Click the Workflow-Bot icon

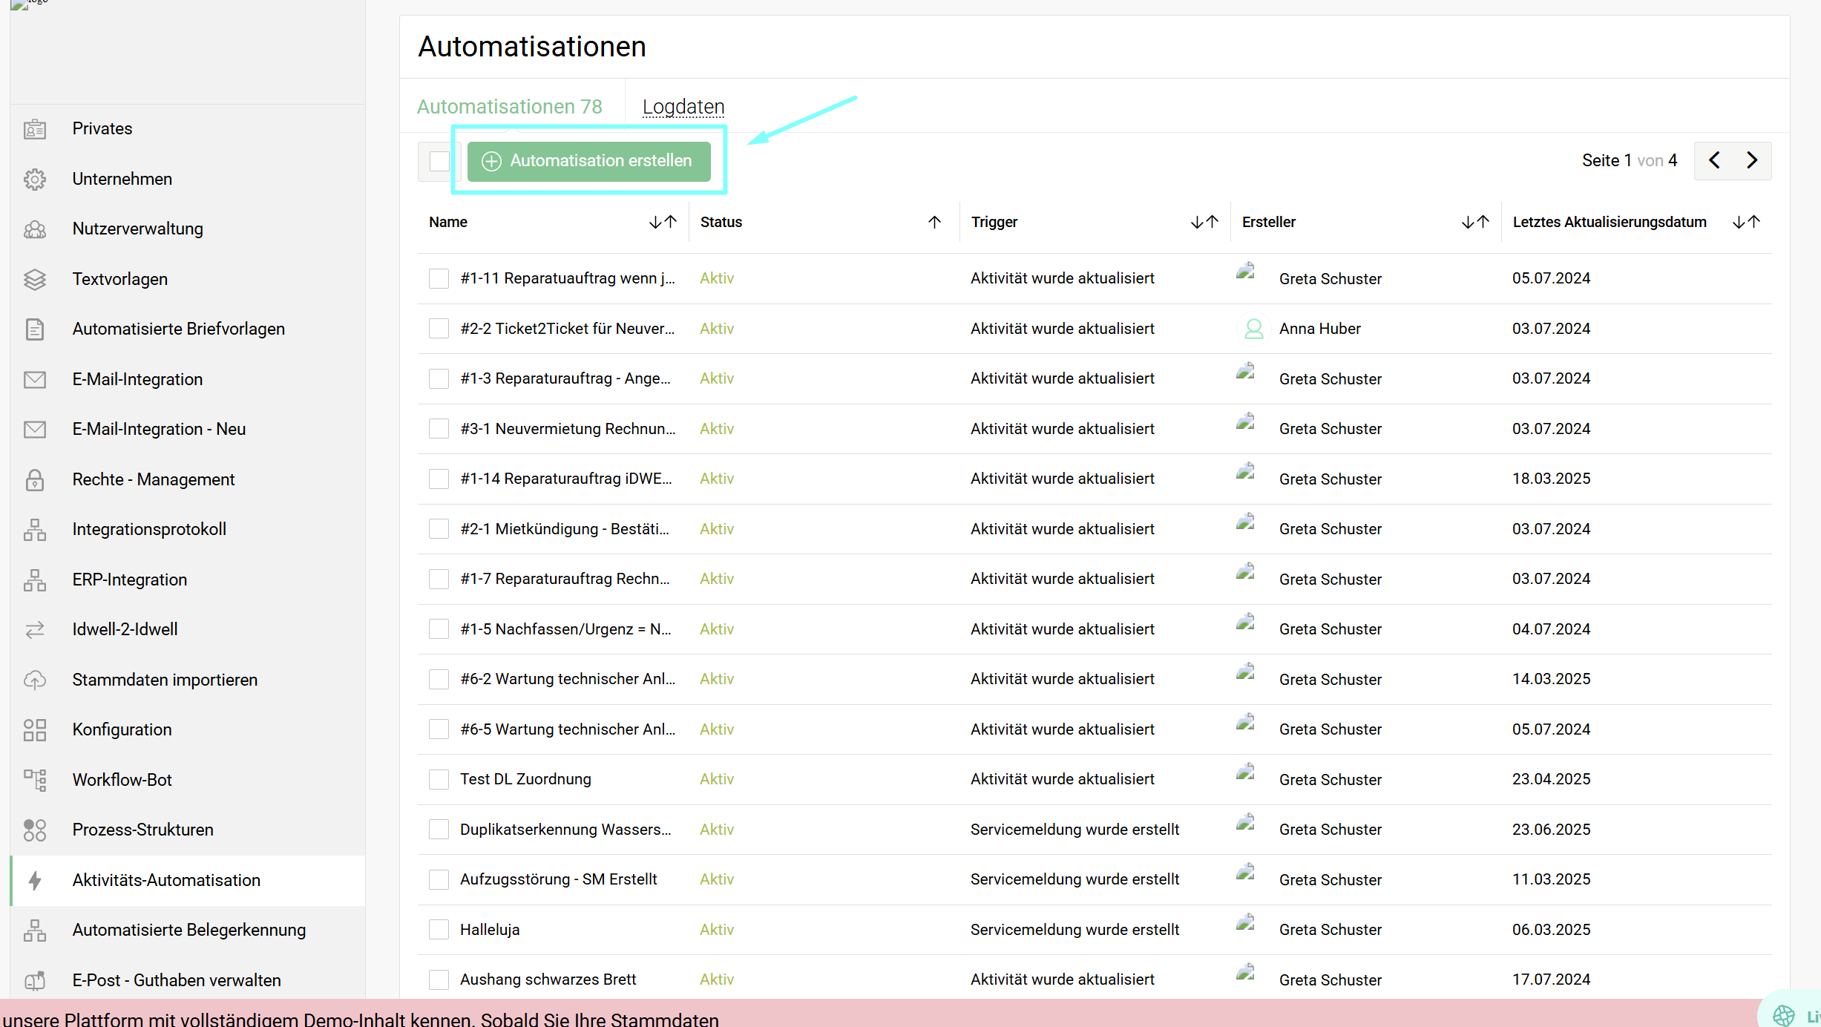[x=35, y=780]
